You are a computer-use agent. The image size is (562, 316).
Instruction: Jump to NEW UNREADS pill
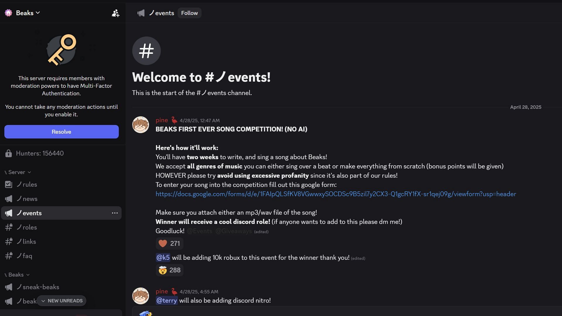pyautogui.click(x=61, y=301)
